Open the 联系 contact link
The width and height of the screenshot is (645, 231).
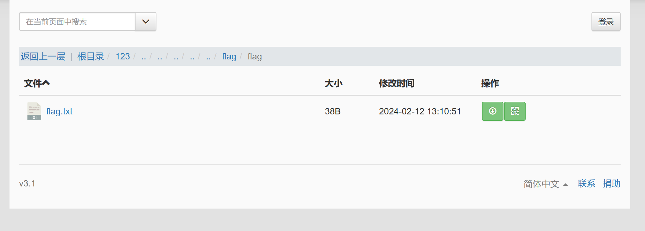click(586, 184)
